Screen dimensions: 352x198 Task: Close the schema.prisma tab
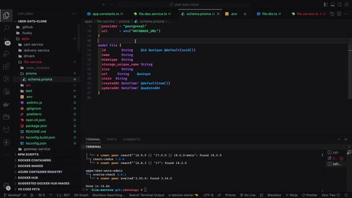[x=218, y=14]
